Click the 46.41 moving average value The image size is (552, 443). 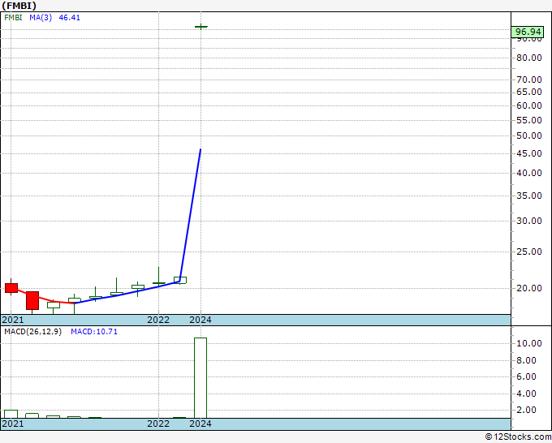69,18
